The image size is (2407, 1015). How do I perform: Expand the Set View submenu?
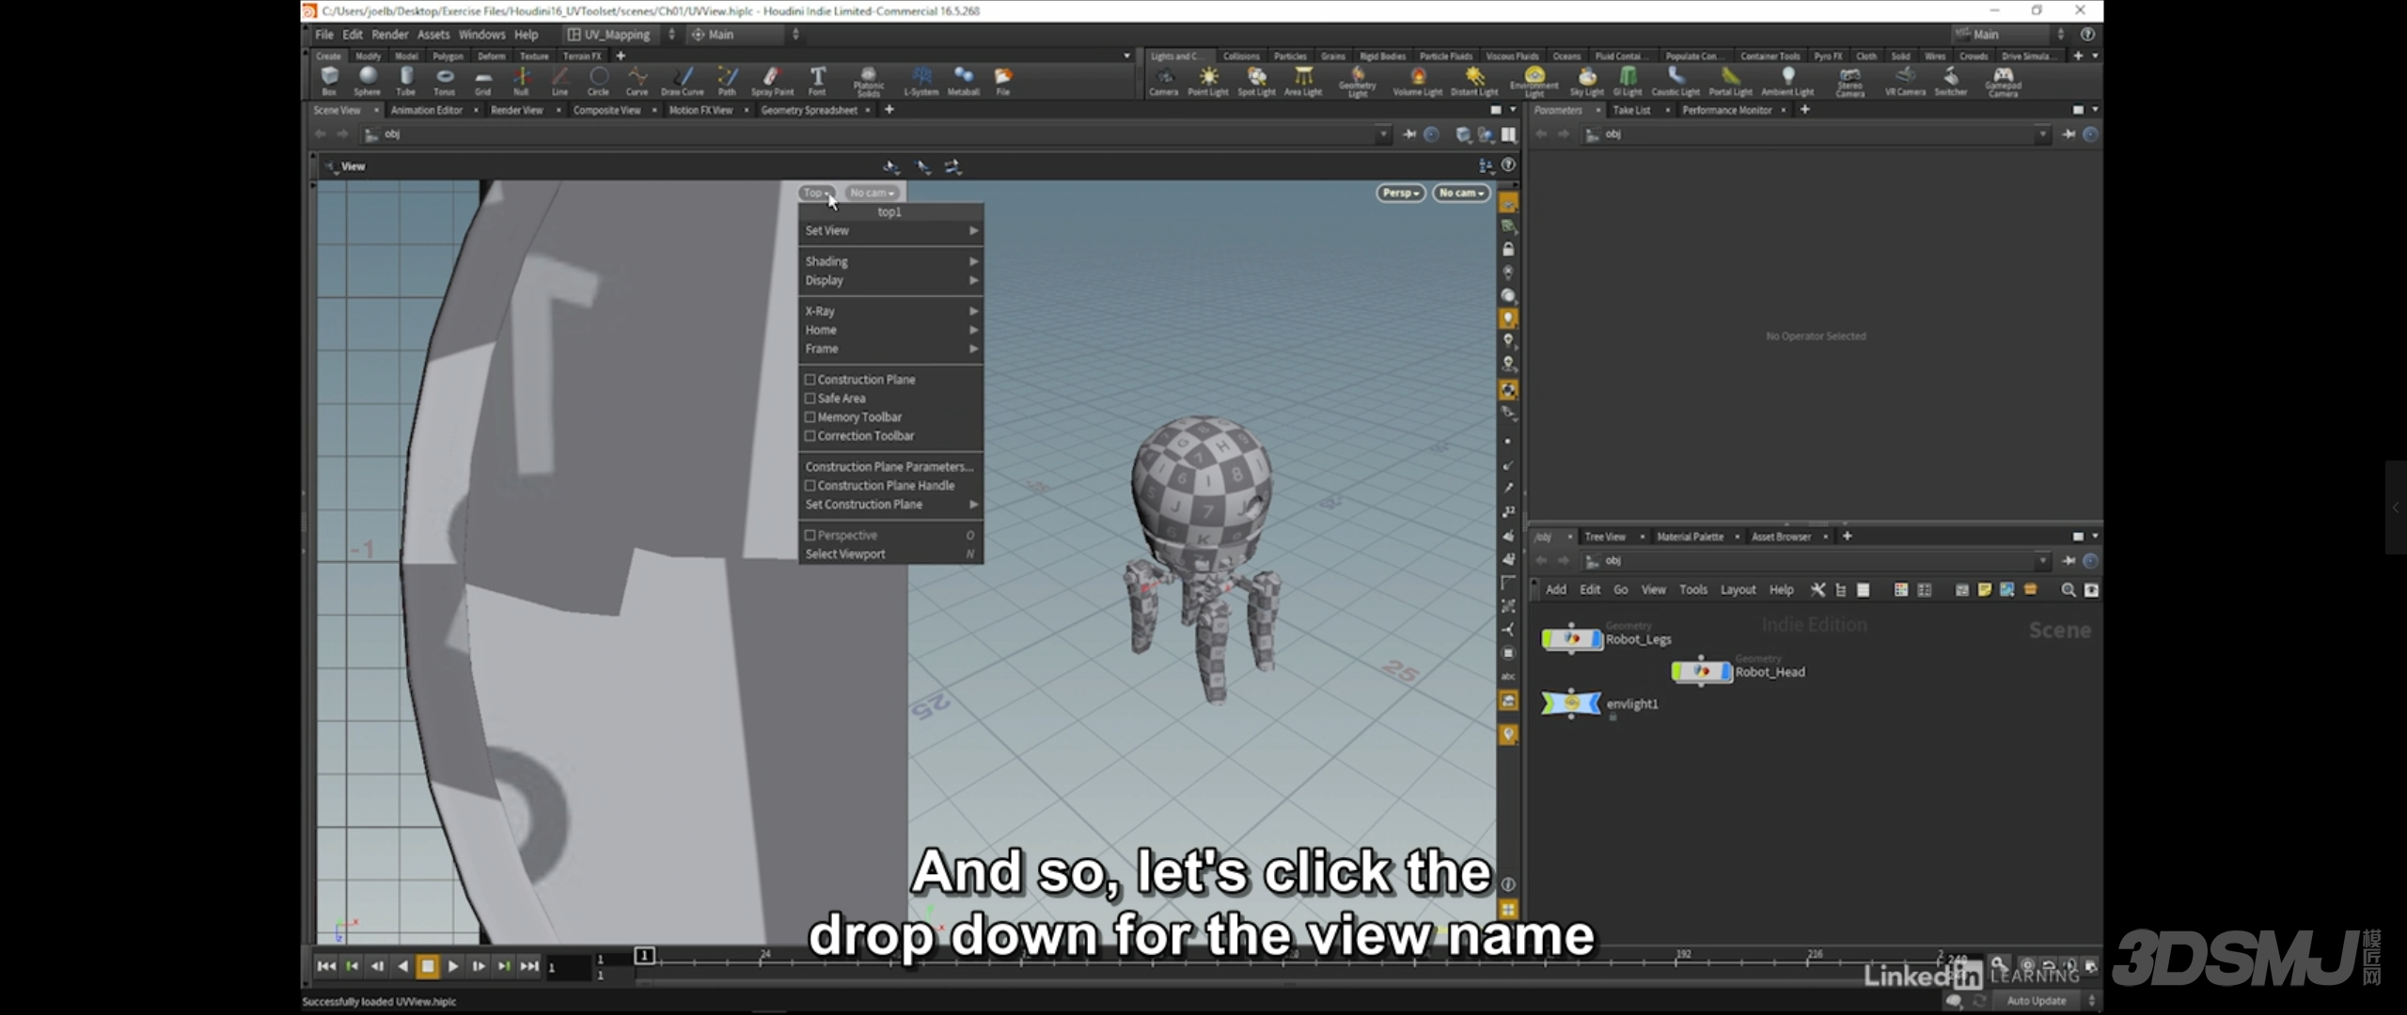click(x=890, y=231)
